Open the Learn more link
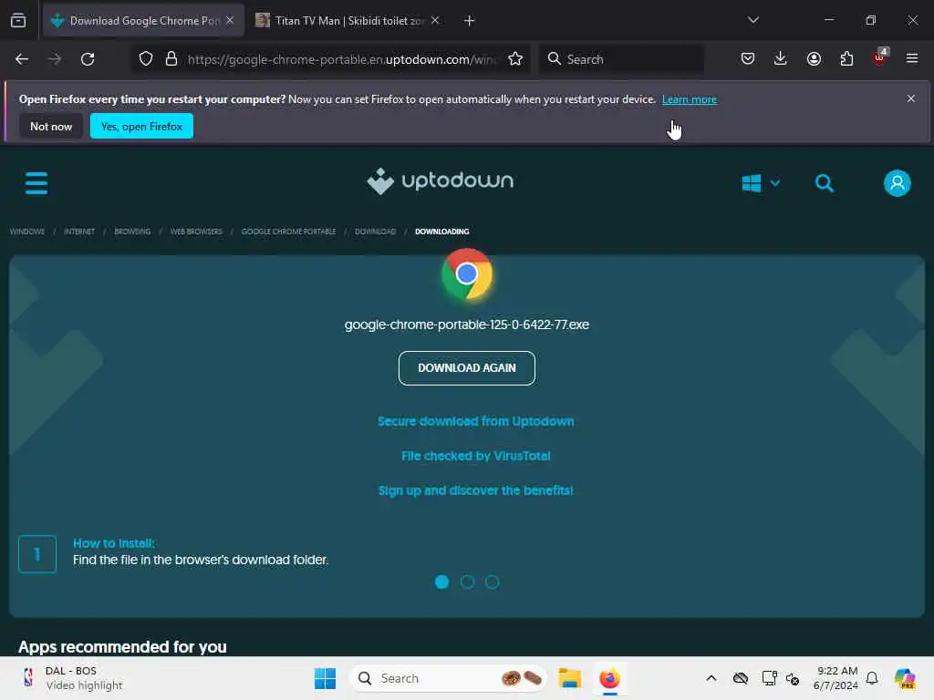 coord(690,99)
